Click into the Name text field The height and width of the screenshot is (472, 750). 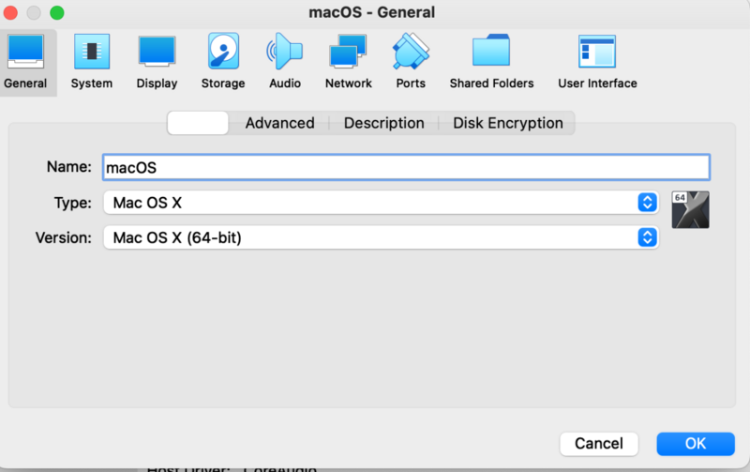pyautogui.click(x=406, y=167)
